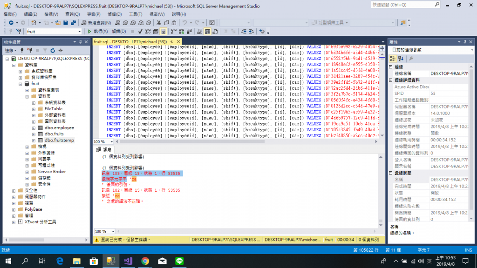Click the change connection icon
The width and height of the screenshot is (477, 268).
point(19,31)
